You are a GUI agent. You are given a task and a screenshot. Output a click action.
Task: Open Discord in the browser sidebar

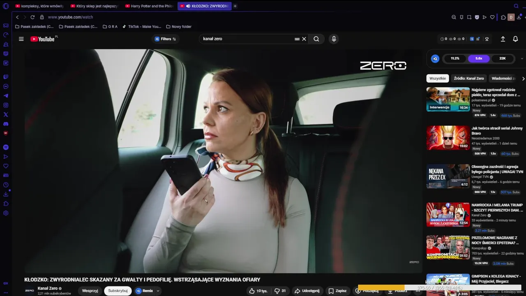click(x=6, y=124)
